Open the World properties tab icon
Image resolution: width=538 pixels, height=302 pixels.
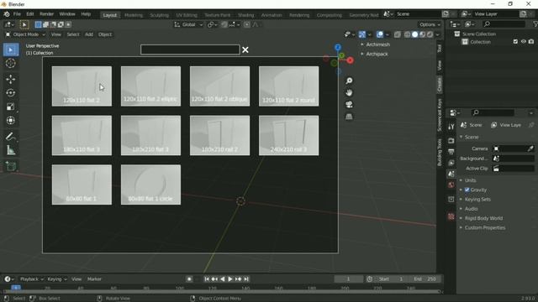coord(451,185)
